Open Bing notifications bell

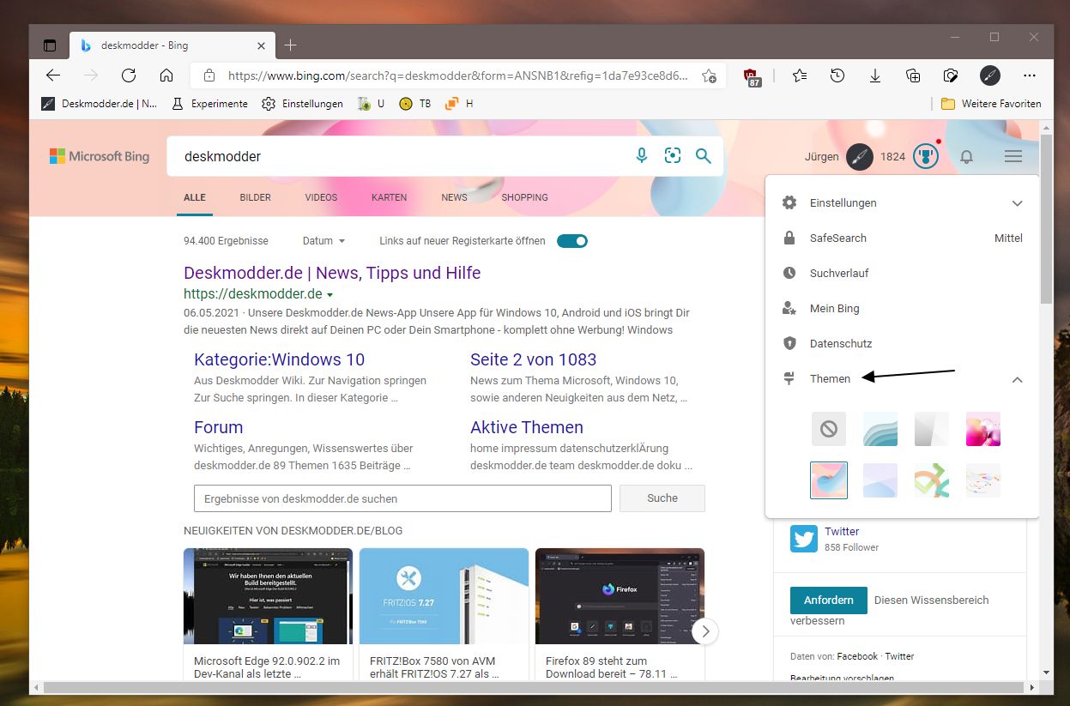[x=967, y=156]
